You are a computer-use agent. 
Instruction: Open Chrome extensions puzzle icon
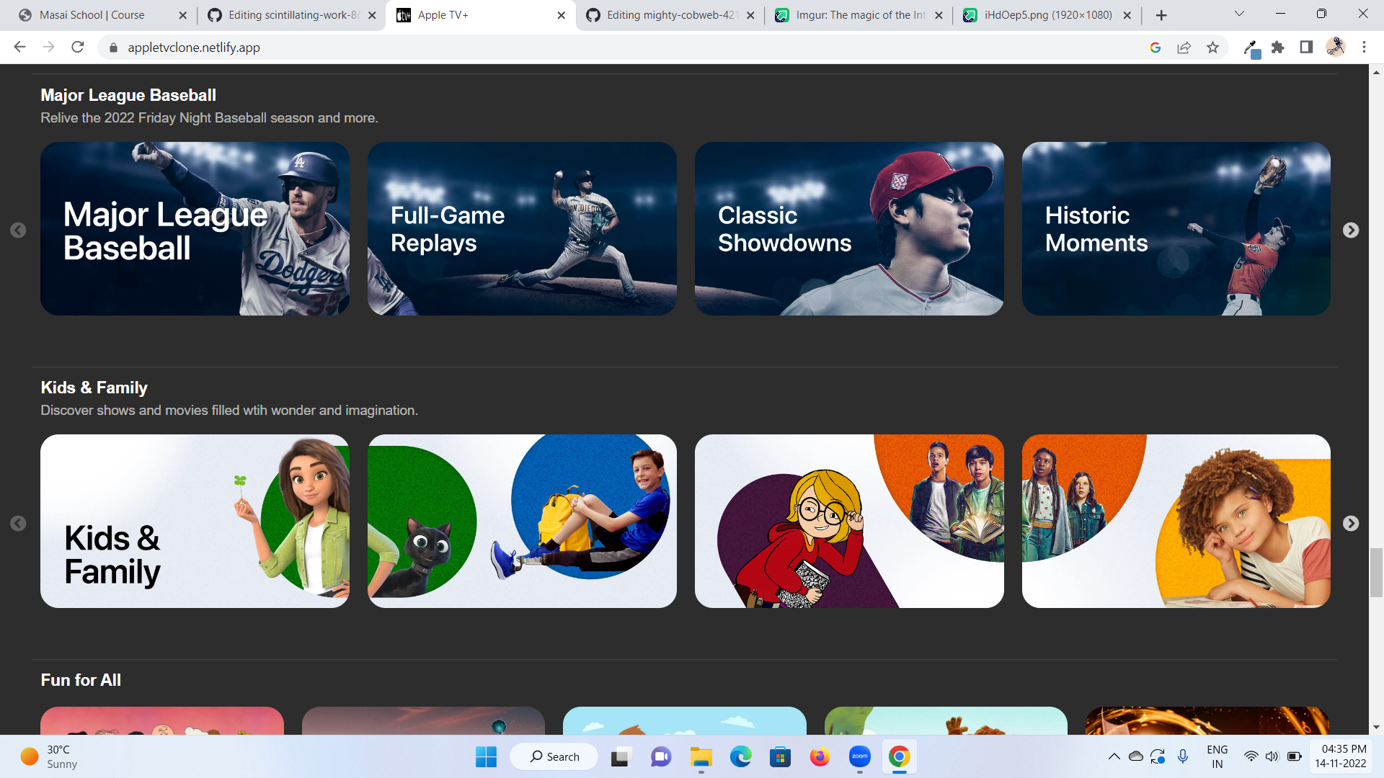(x=1277, y=48)
